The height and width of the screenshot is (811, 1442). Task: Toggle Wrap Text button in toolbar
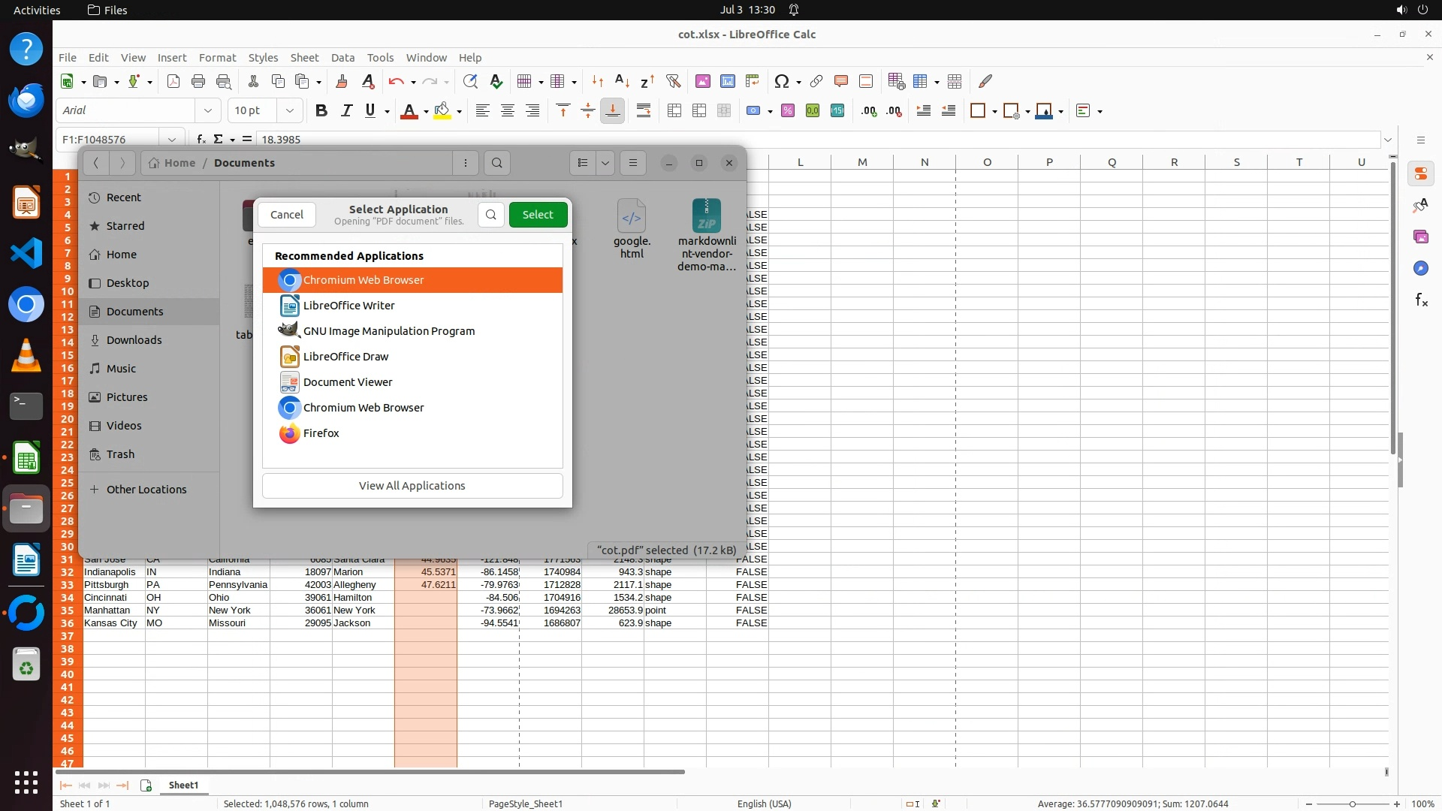click(644, 111)
